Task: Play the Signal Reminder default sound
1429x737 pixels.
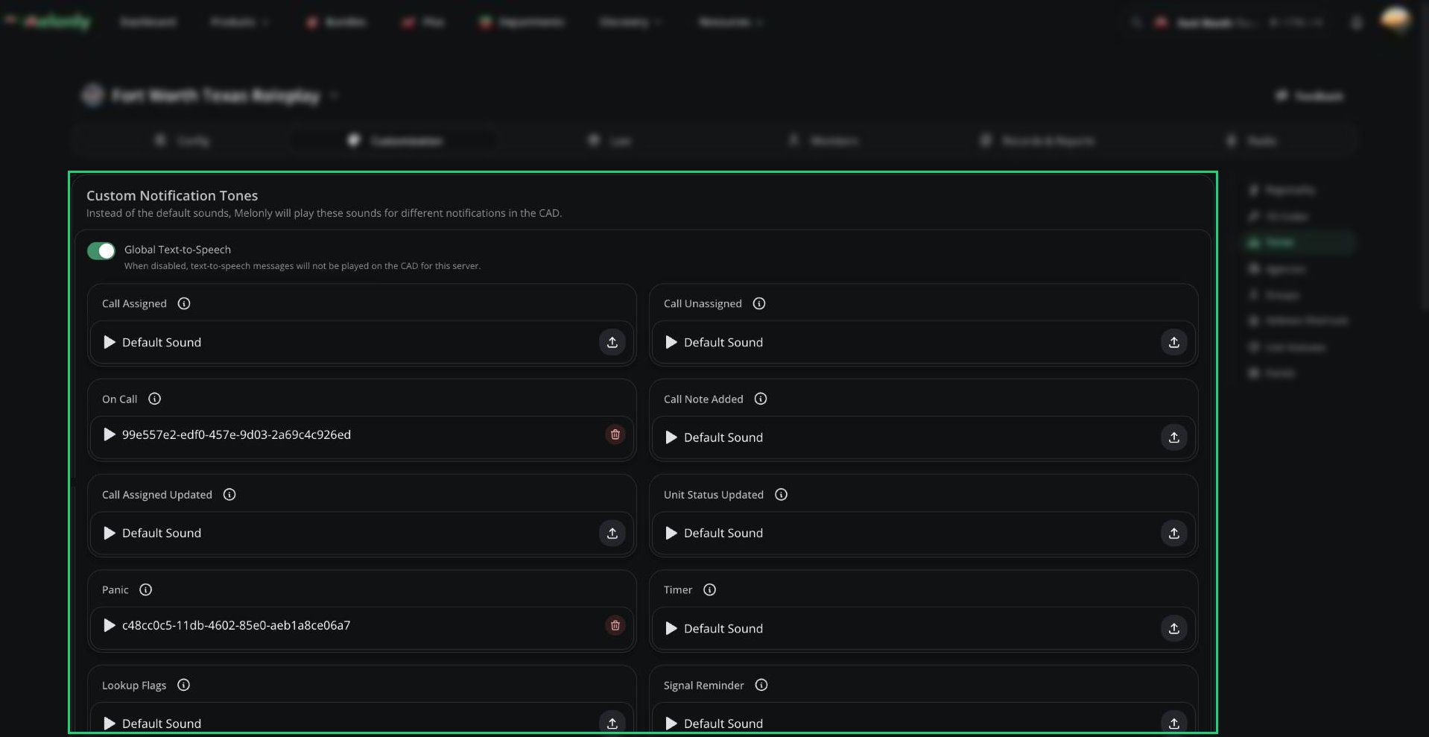Action: (671, 724)
